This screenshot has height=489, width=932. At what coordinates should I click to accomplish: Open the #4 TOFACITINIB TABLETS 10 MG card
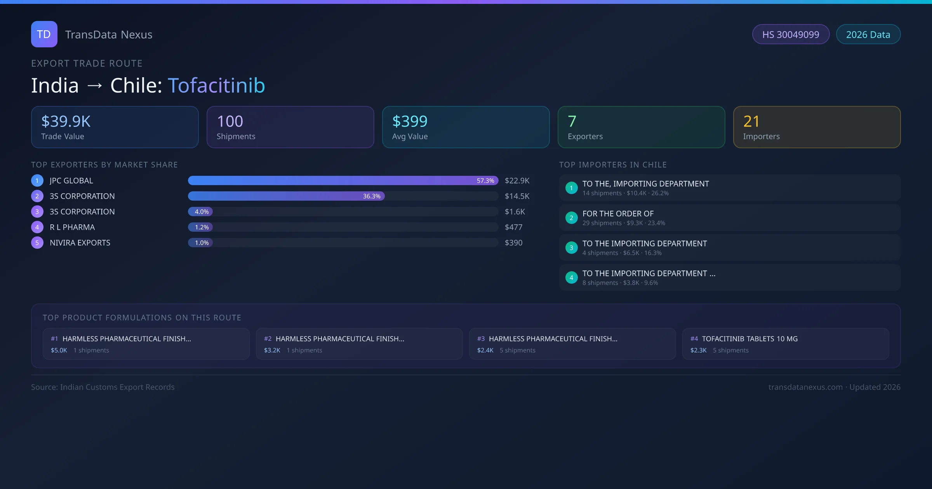coord(785,344)
